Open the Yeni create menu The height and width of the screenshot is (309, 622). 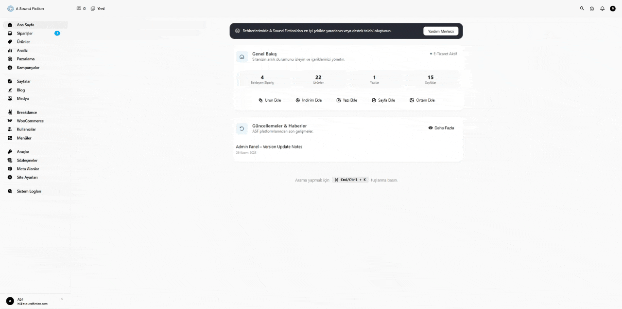click(98, 8)
